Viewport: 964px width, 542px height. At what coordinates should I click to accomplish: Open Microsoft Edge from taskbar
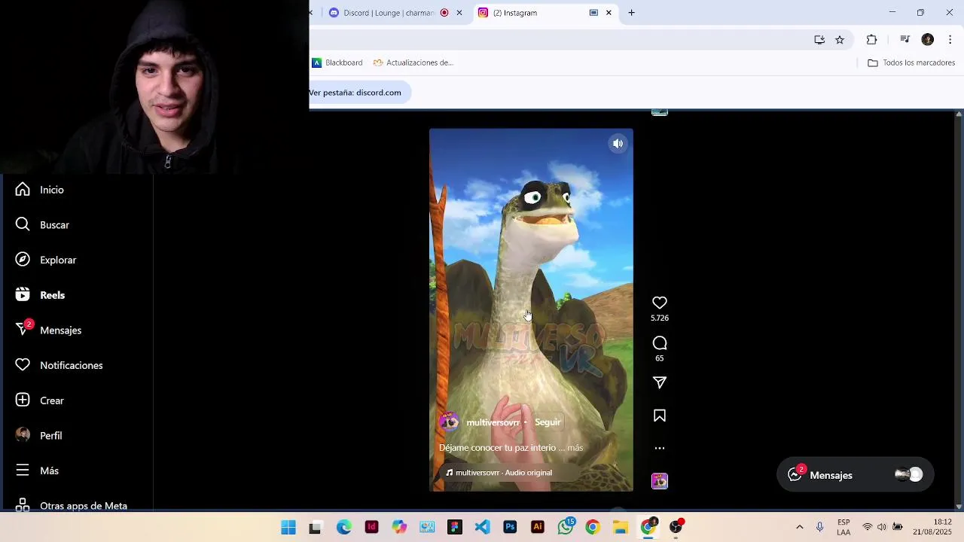pyautogui.click(x=343, y=528)
